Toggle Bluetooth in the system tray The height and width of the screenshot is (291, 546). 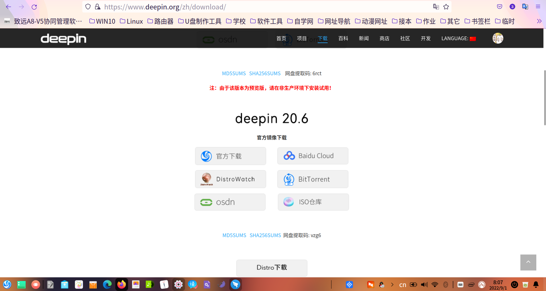click(446, 284)
